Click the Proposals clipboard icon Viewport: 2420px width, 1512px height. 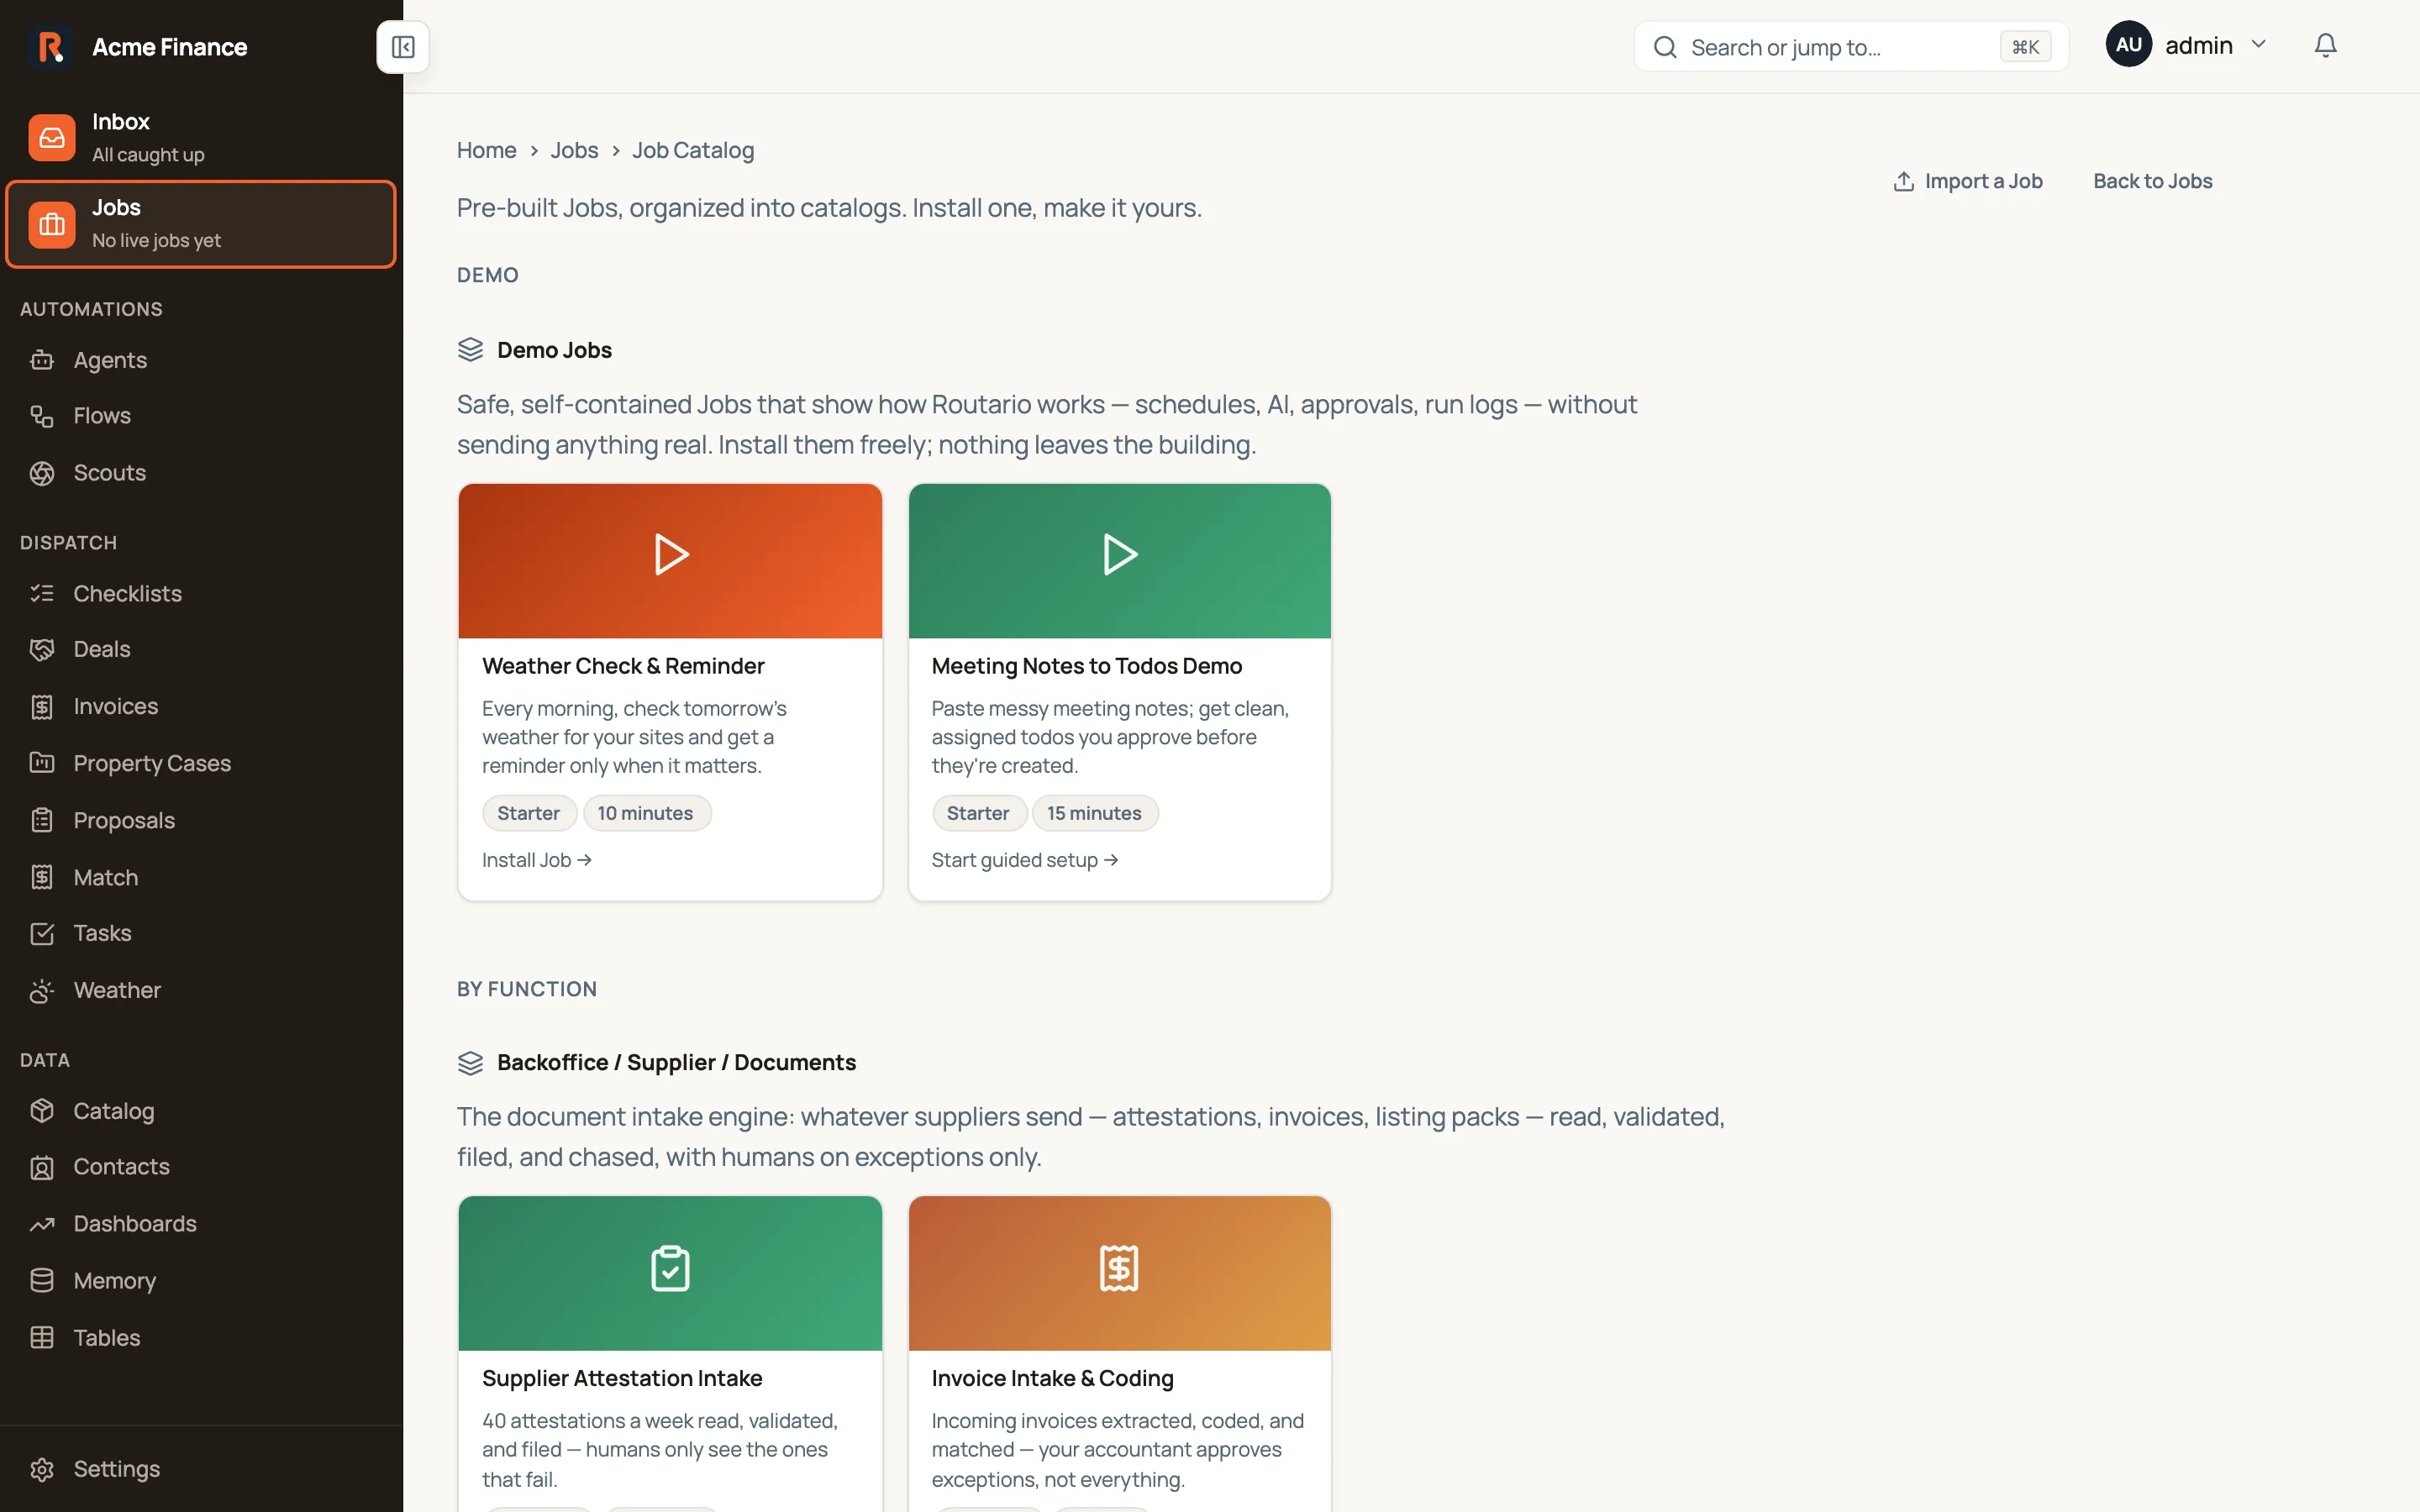pyautogui.click(x=42, y=820)
